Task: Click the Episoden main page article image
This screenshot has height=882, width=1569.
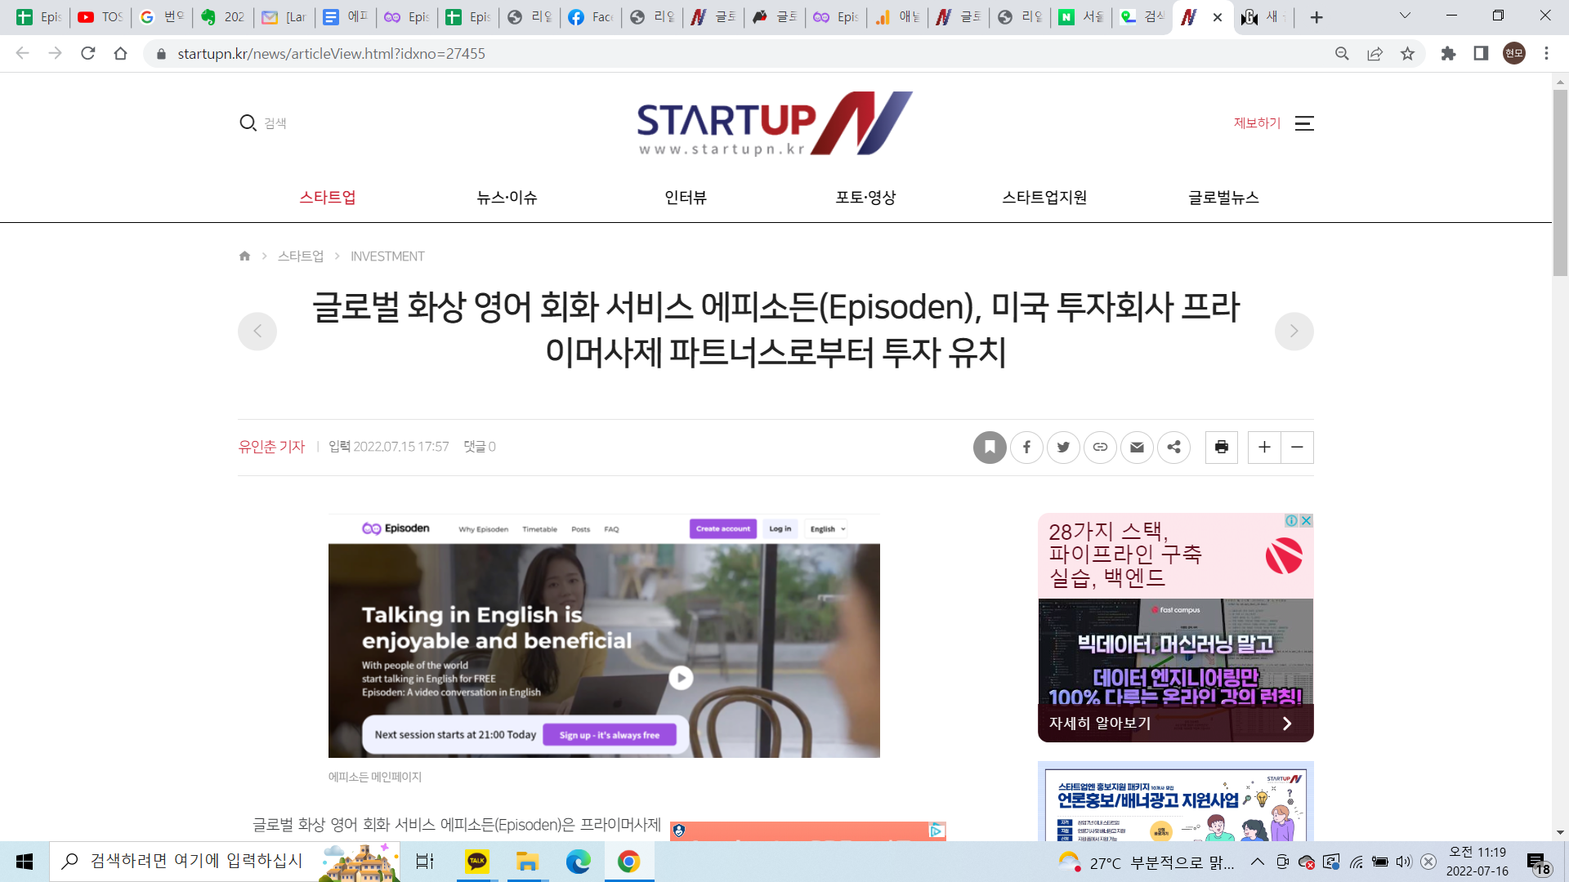Action: tap(604, 635)
